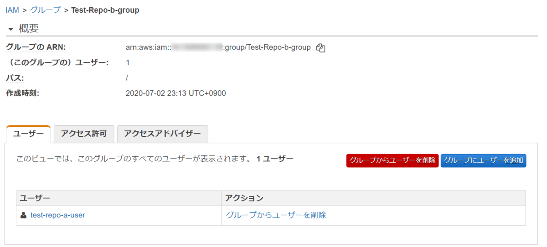Click the 作成時刻 label
This screenshot has height=247, width=547.
click(22, 93)
